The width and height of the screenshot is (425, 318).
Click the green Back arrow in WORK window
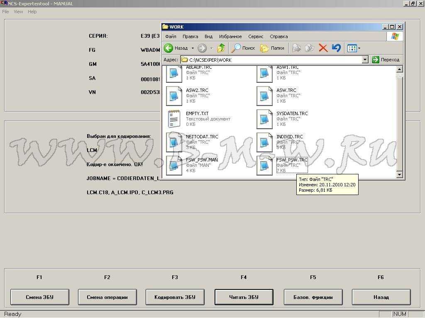coord(169,48)
